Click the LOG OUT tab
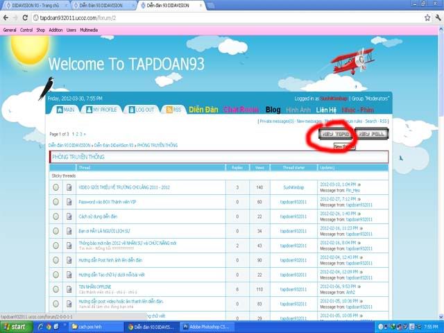444x333 pixels. point(142,110)
